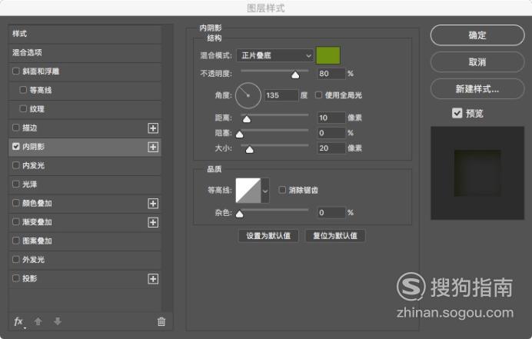Screen dimensions: 532x339
Task: Open the fx effects menu icon
Action: (x=19, y=321)
